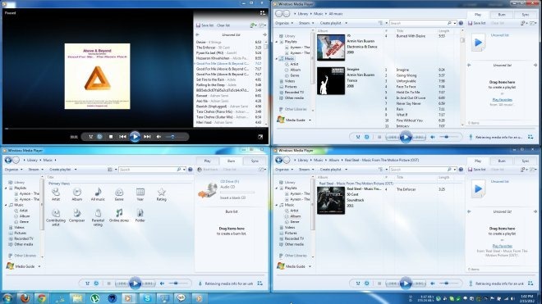Open uTorrent from taskbar
The width and height of the screenshot is (542, 304).
(x=94, y=297)
